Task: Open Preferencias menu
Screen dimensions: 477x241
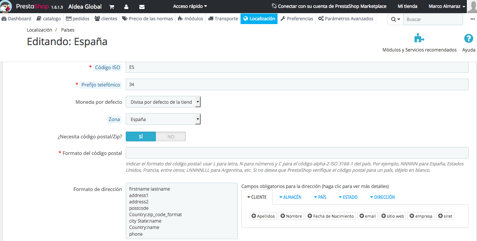Action: 297,19
